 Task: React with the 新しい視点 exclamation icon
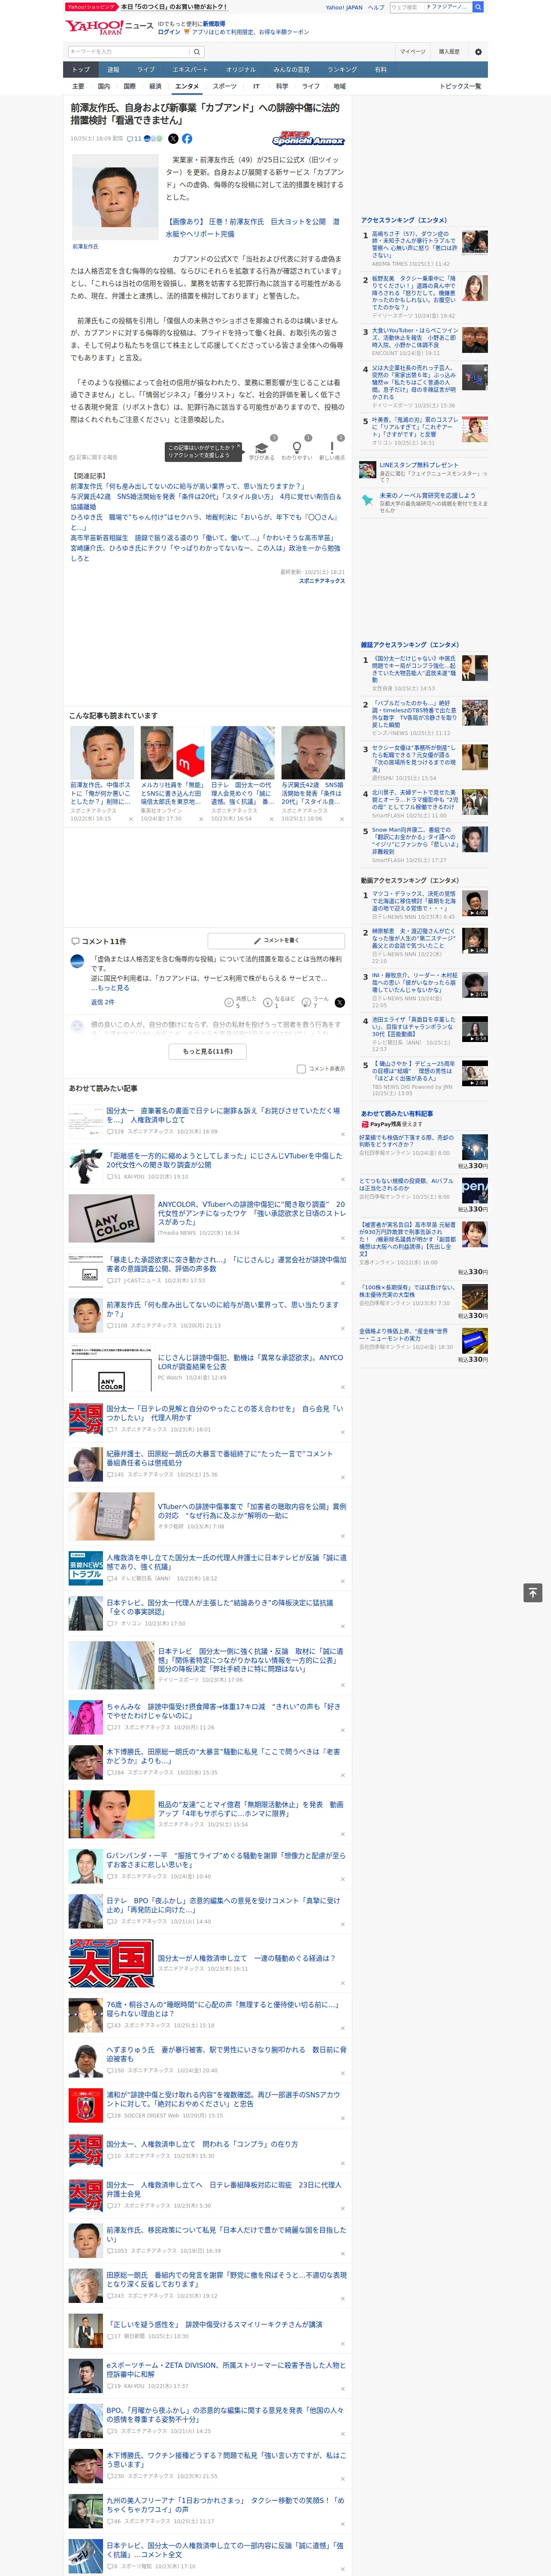tap(332, 449)
